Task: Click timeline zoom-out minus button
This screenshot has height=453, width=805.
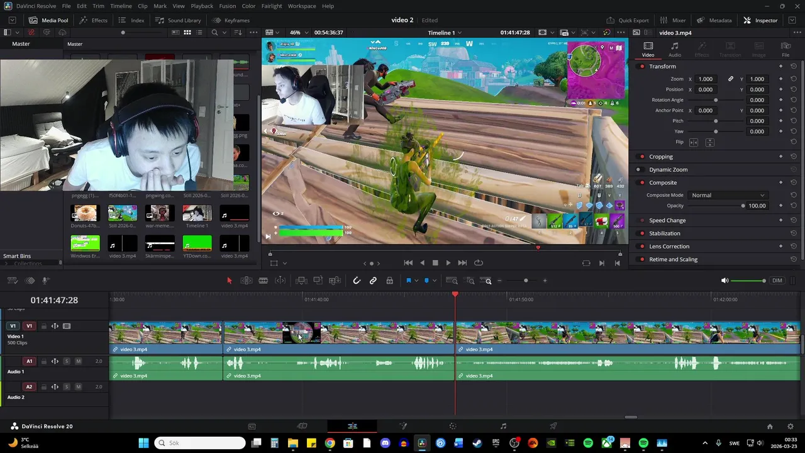Action: point(499,281)
